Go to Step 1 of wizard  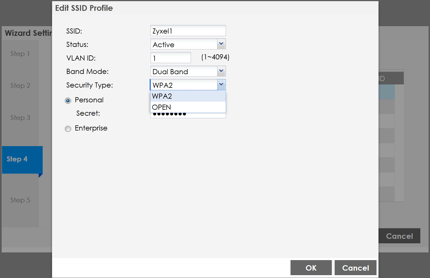pos(20,54)
